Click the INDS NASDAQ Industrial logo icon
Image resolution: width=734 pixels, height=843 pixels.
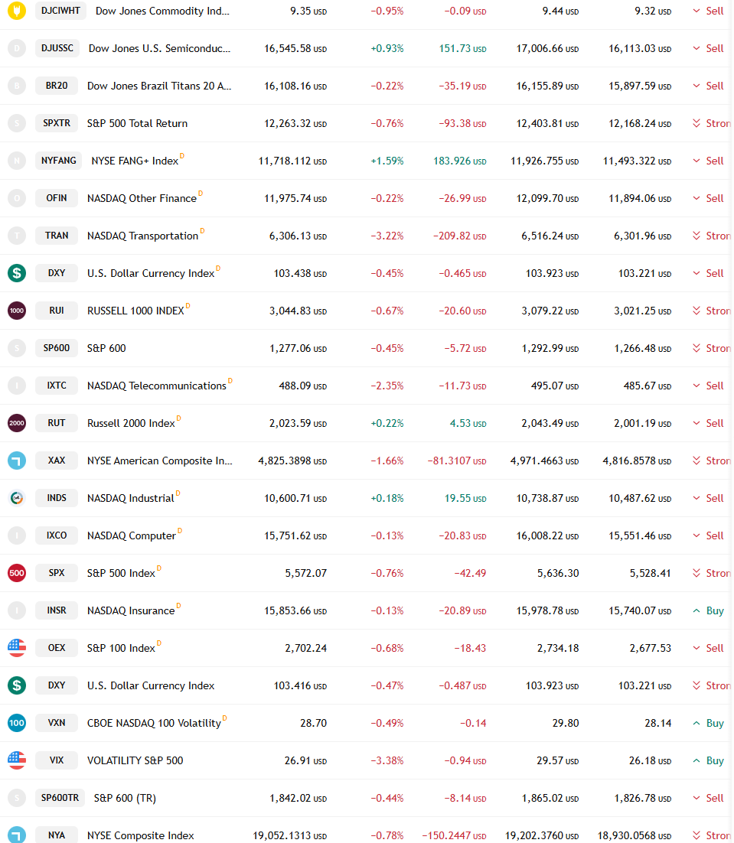point(17,498)
